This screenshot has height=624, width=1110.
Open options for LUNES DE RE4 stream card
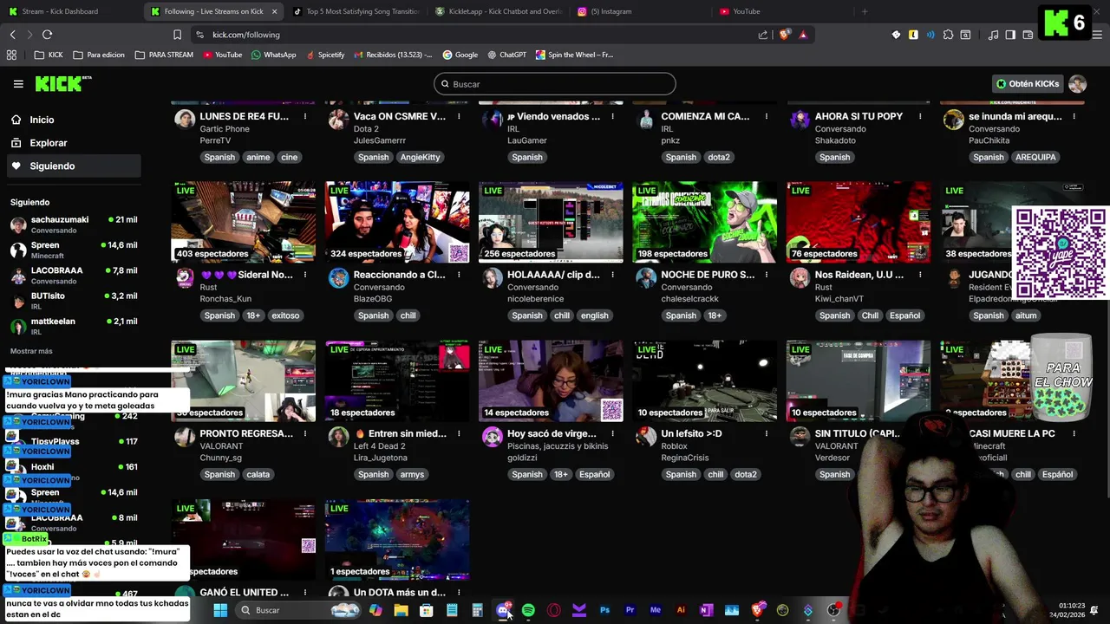coord(305,116)
